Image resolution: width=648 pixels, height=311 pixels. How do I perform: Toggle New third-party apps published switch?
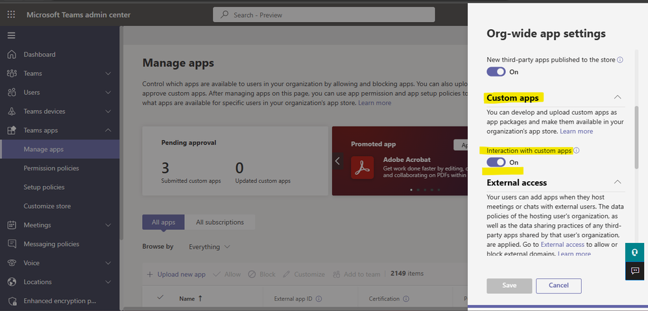point(496,72)
